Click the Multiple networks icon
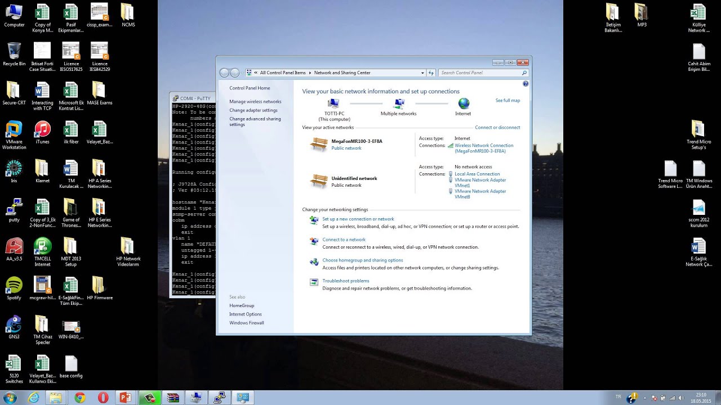The image size is (721, 405). click(x=399, y=103)
